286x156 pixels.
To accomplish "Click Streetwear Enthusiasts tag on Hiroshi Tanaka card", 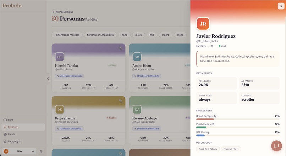I will click(x=69, y=76).
